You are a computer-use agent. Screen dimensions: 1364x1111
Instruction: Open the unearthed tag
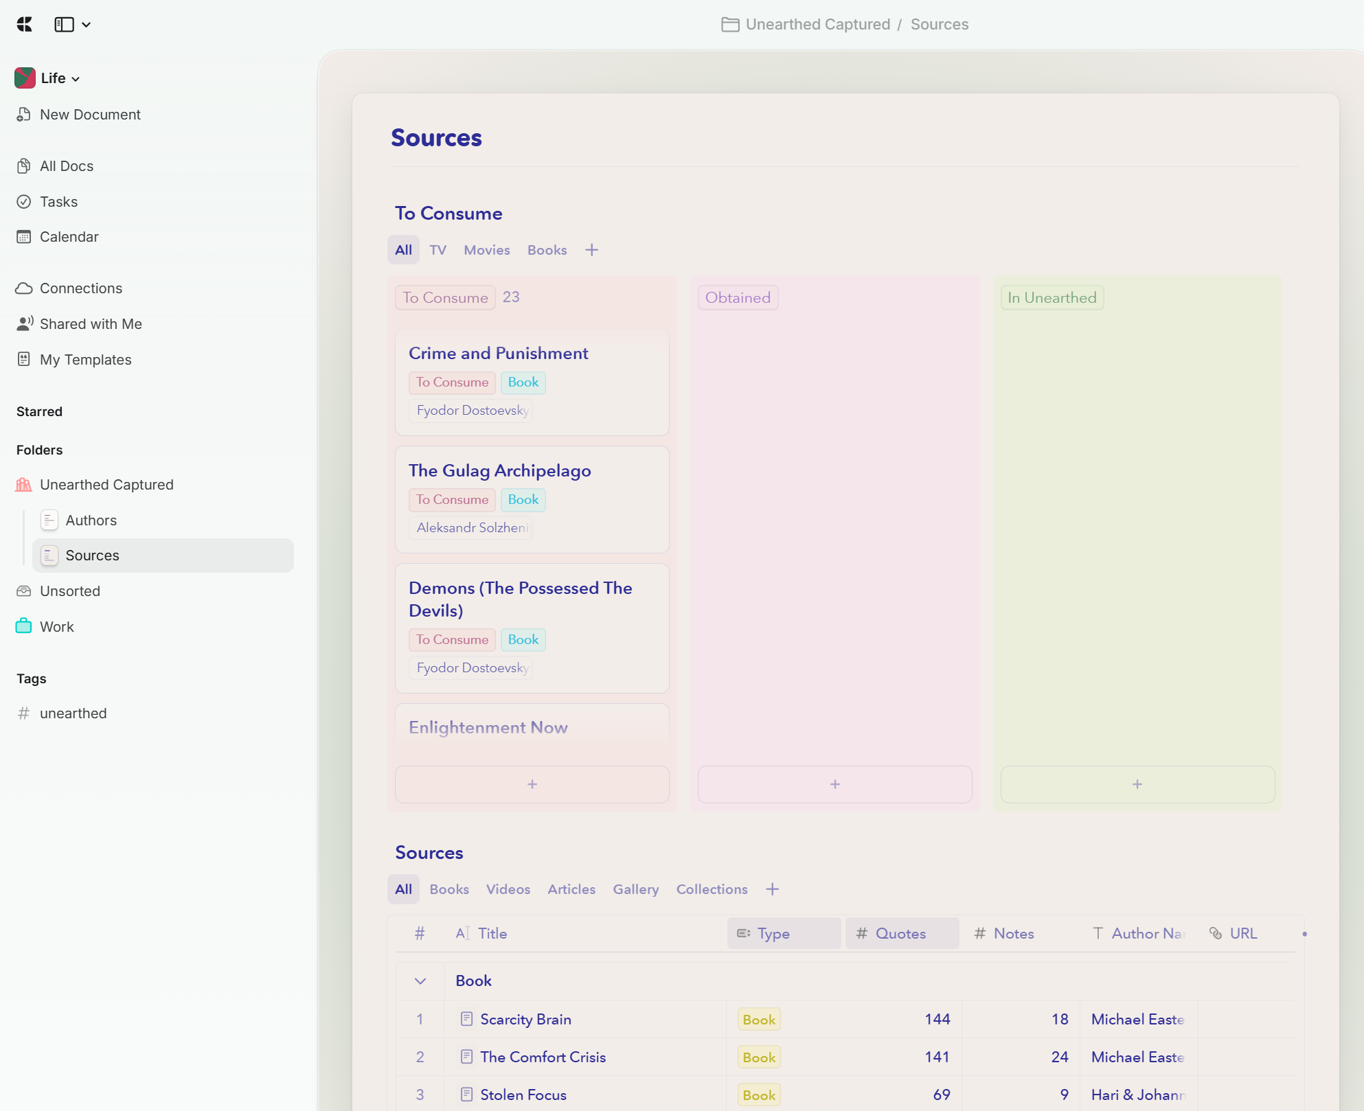pyautogui.click(x=73, y=713)
